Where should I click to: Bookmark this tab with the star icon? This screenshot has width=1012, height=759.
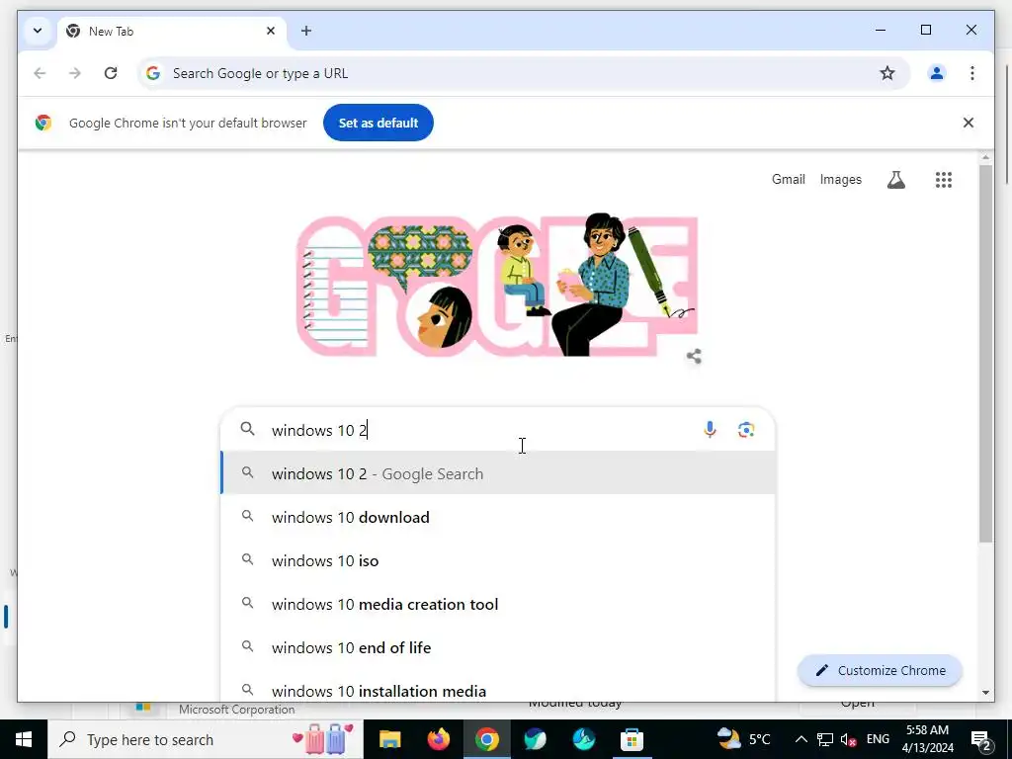[x=887, y=73]
